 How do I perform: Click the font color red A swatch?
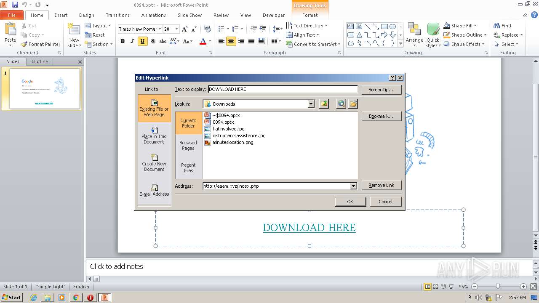point(203,41)
